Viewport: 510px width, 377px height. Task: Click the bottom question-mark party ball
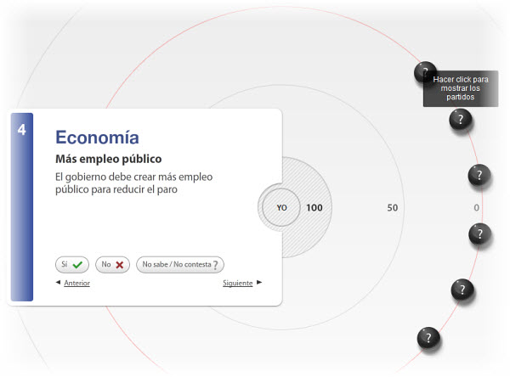click(428, 338)
